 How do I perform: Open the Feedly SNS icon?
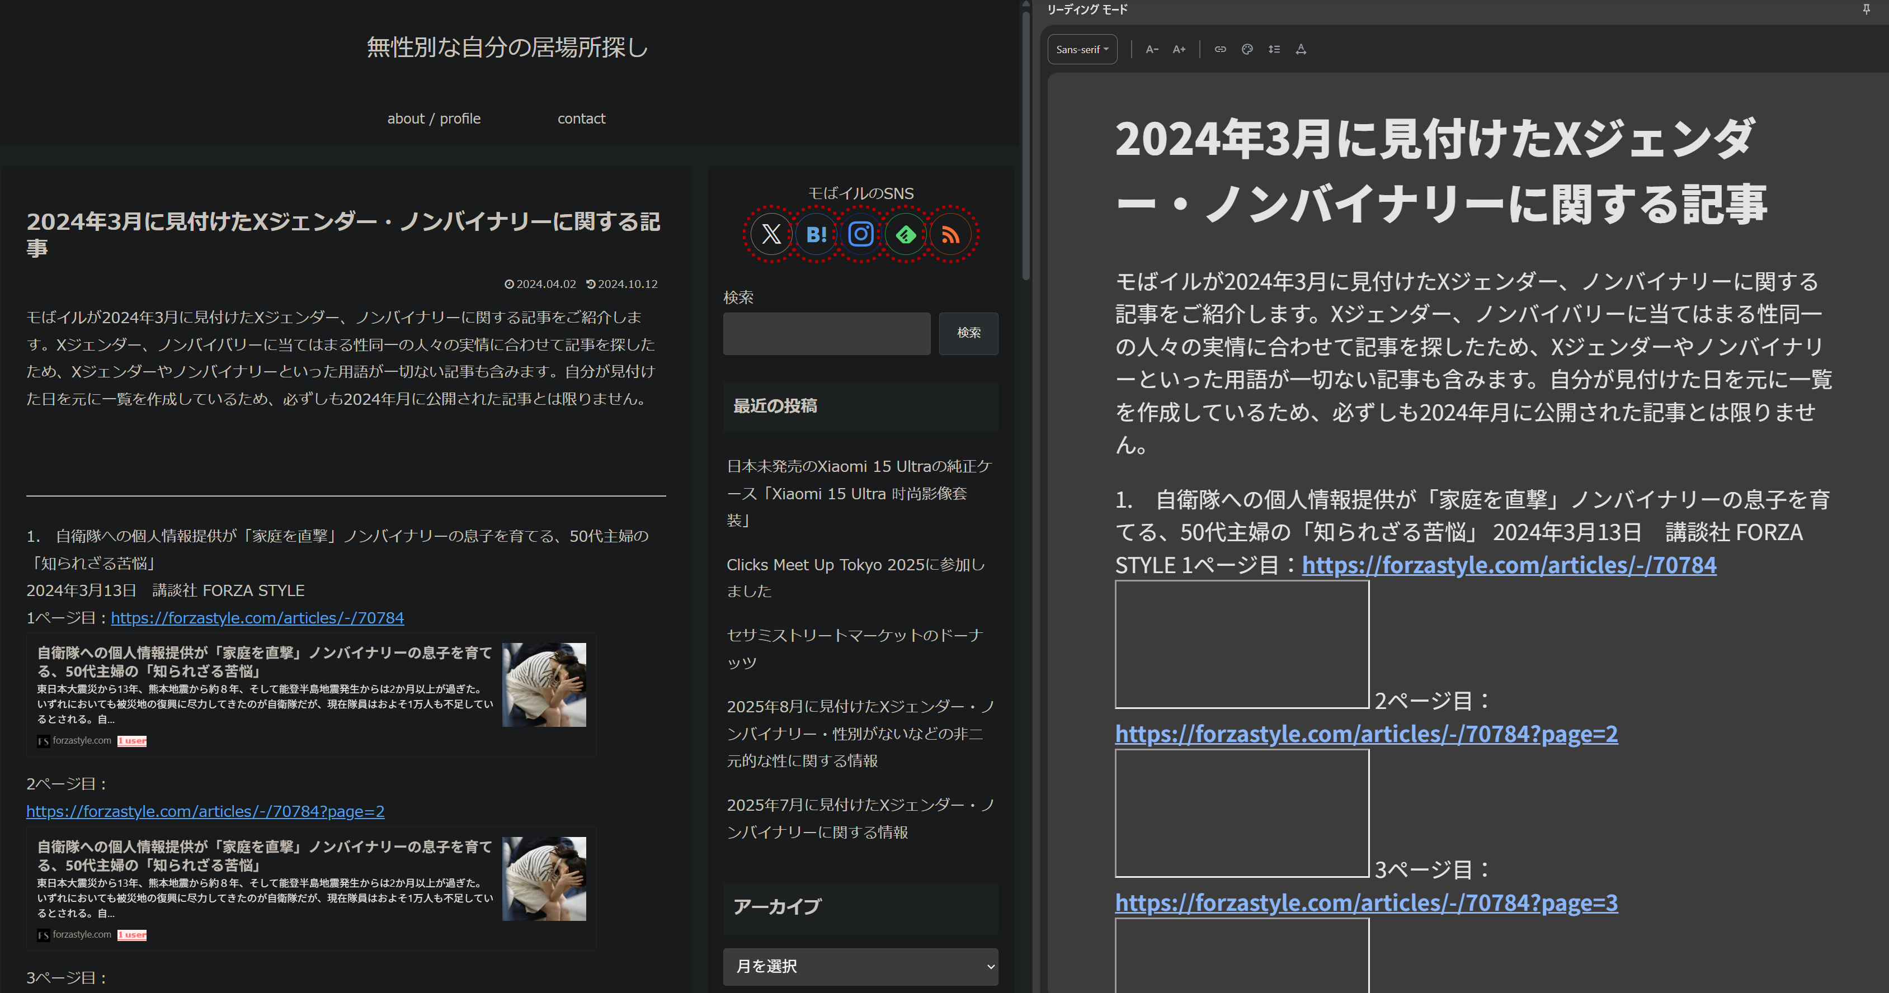tap(906, 234)
